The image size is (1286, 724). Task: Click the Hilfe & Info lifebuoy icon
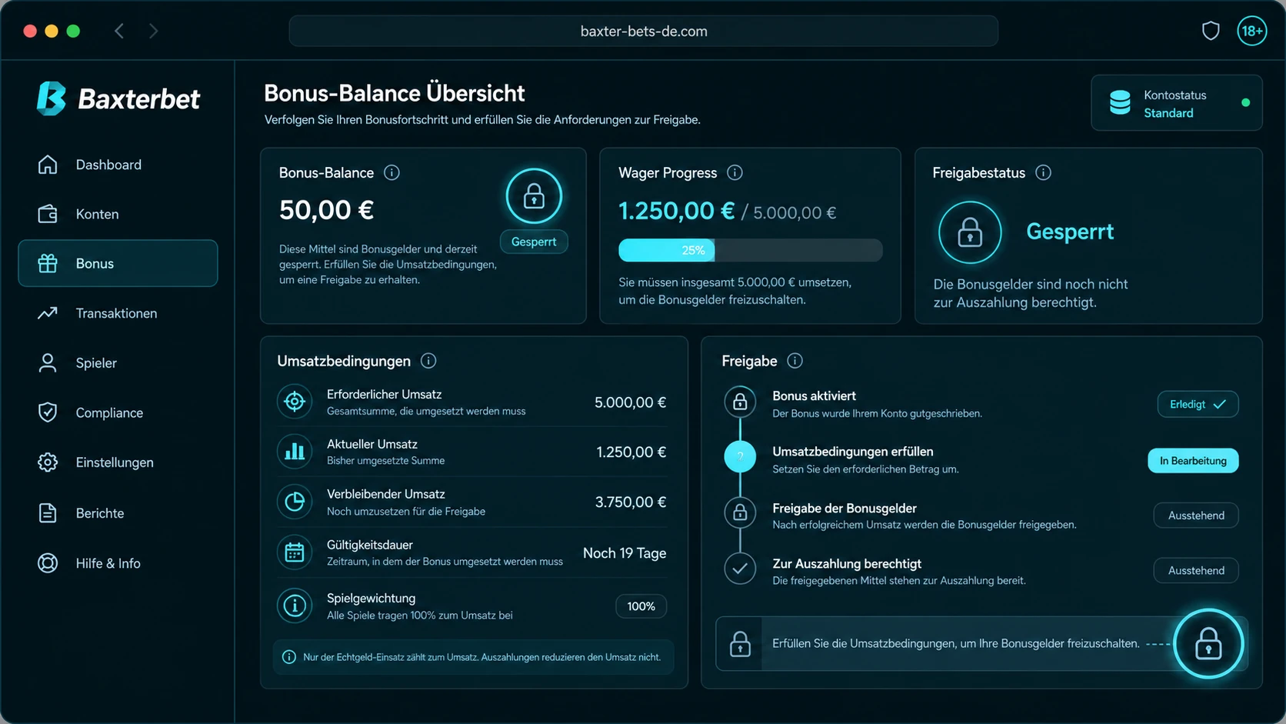48,563
